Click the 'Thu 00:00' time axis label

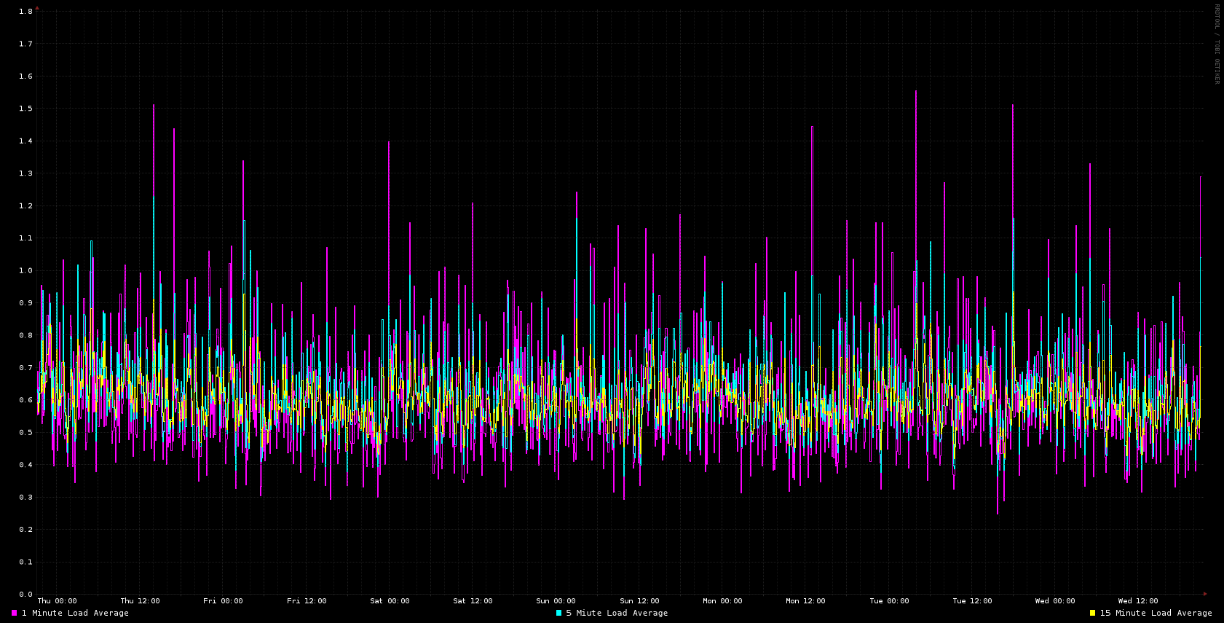coord(57,601)
